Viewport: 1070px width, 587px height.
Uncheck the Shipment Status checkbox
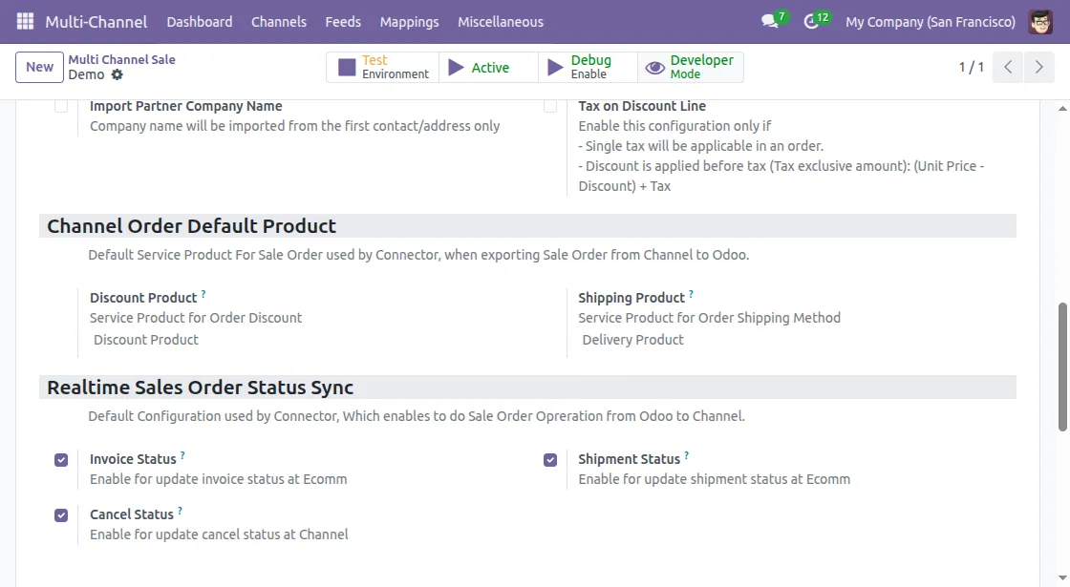click(x=550, y=460)
